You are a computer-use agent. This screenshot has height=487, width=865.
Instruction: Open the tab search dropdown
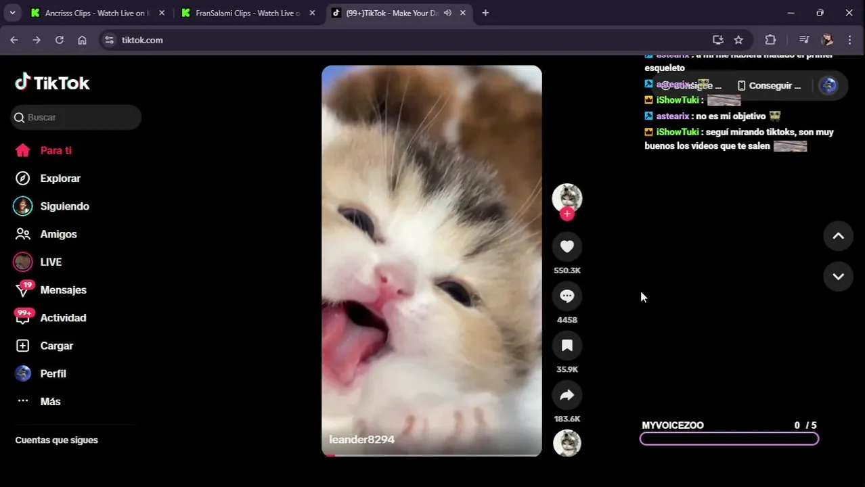tap(12, 13)
